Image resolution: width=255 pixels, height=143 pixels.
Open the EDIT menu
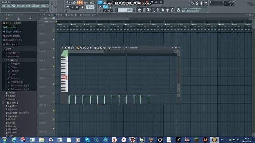tap(9, 6)
